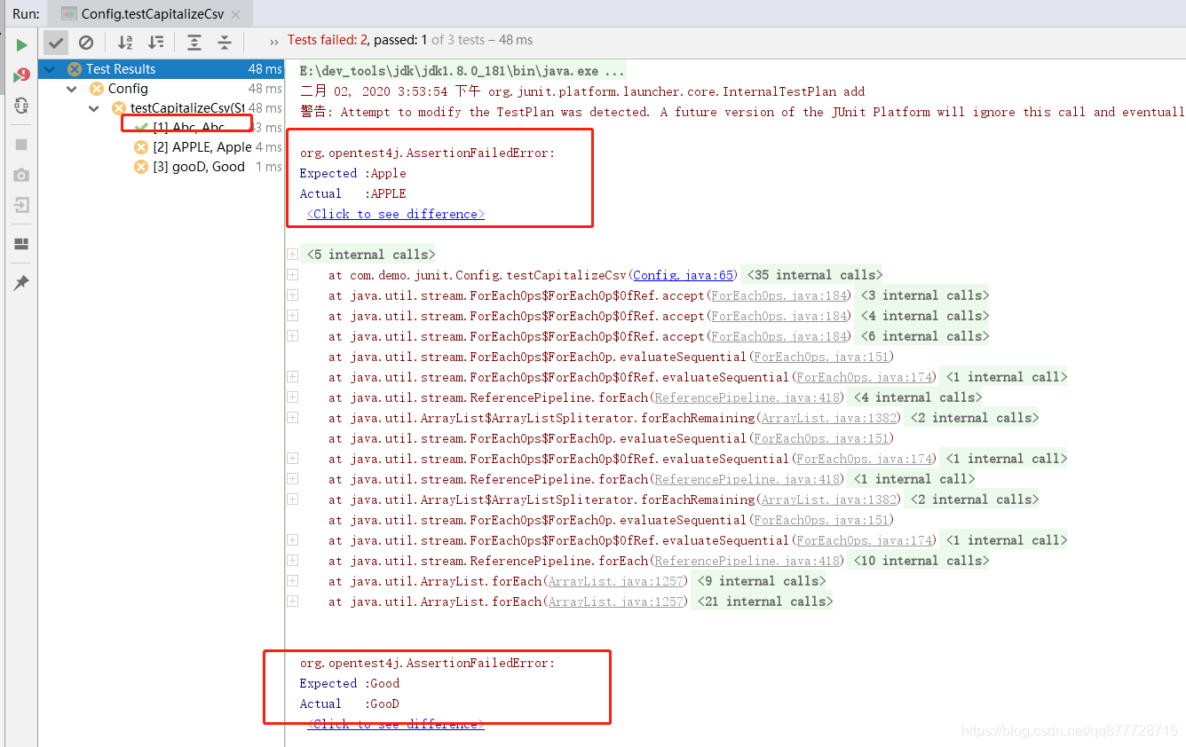Click the java.exe command line at console top
This screenshot has width=1186, height=747.
click(463, 71)
